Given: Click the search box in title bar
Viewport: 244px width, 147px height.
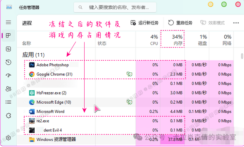Looking at the screenshot, I should pos(115,7).
